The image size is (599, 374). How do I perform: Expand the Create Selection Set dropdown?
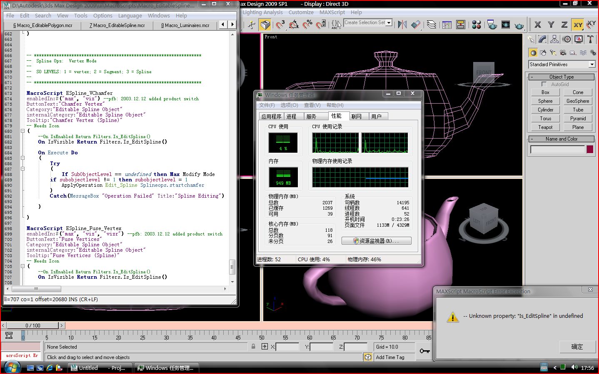pos(389,22)
